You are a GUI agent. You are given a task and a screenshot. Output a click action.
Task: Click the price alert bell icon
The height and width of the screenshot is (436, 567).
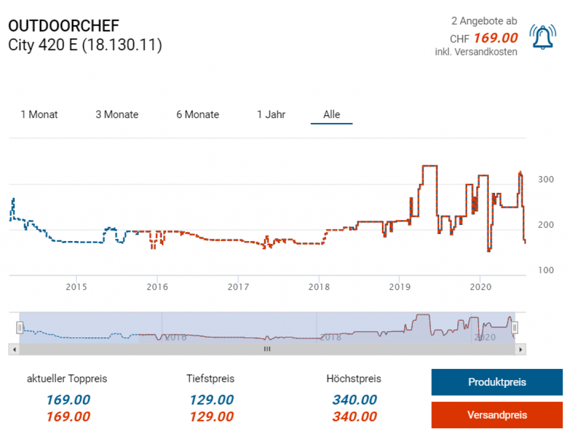click(x=543, y=37)
